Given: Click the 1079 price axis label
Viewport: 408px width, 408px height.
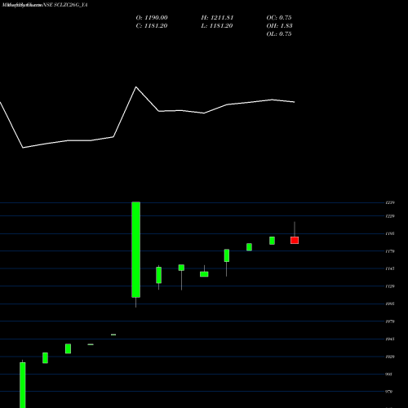Looking at the screenshot, I should tap(390, 322).
